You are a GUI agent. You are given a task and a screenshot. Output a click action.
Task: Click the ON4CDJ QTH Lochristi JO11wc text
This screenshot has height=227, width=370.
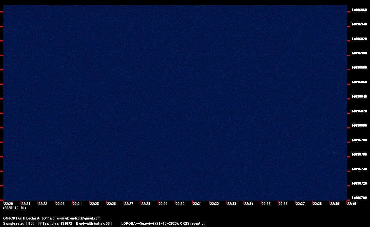28,218
